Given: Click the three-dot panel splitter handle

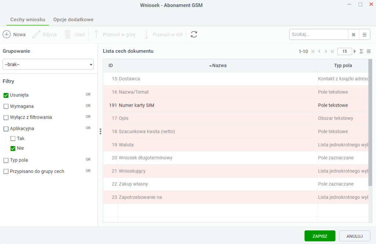Looking at the screenshot, I should pyautogui.click(x=101, y=131).
